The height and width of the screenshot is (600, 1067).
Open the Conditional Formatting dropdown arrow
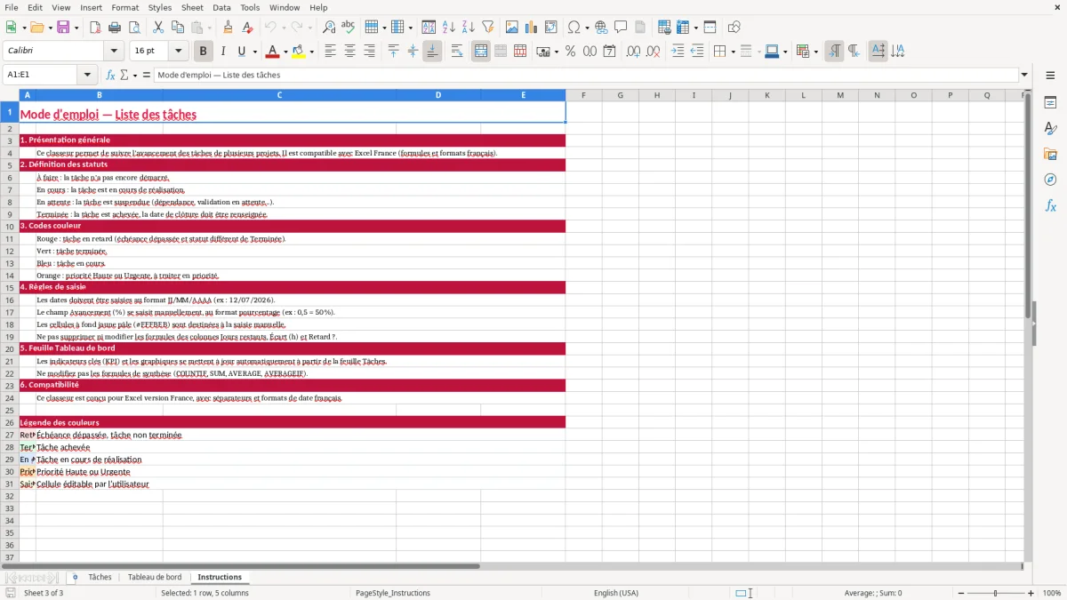click(815, 52)
